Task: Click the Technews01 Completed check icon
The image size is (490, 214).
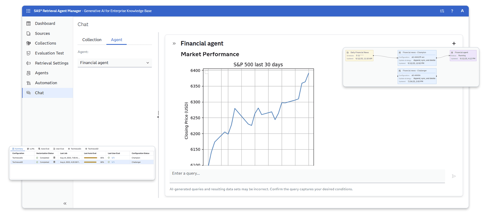Action: (37, 158)
